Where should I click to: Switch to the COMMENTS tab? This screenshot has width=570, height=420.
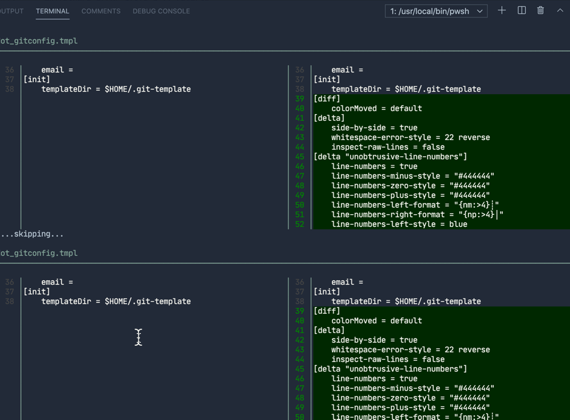coord(100,11)
